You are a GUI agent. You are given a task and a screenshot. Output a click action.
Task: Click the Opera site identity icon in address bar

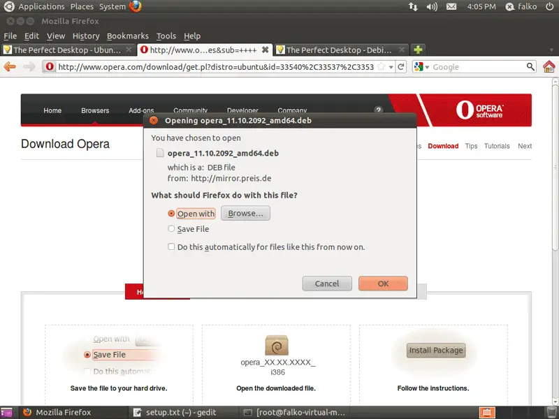[x=50, y=66]
